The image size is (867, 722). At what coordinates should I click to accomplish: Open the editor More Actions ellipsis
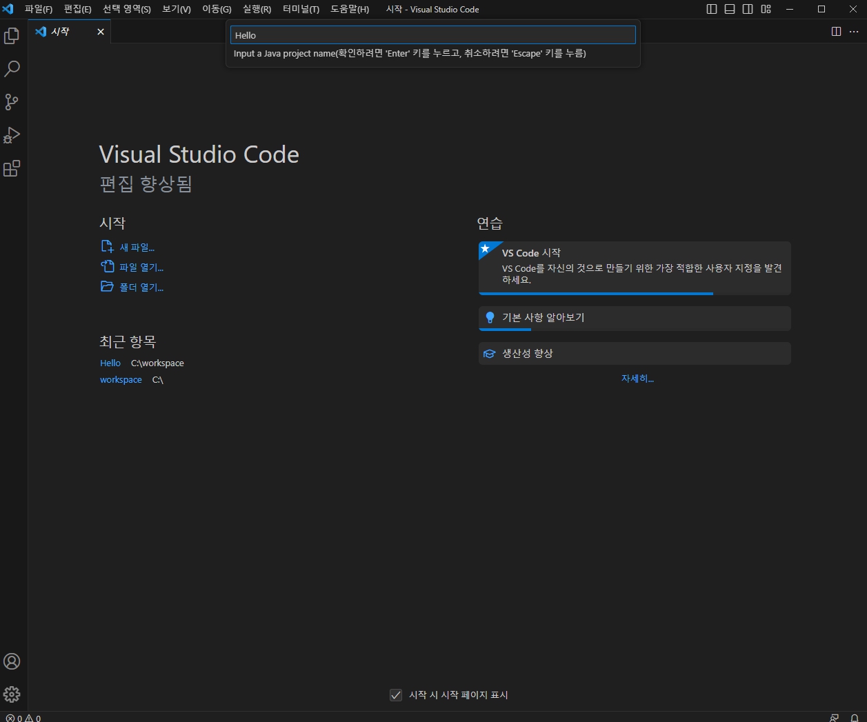[x=854, y=32]
